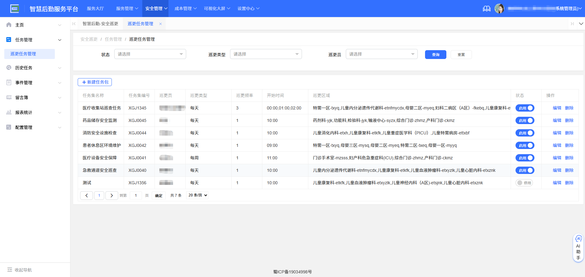Screen dimensions: 585x277
Task: Open the 主页 sidebar icon
Action: pos(9,25)
